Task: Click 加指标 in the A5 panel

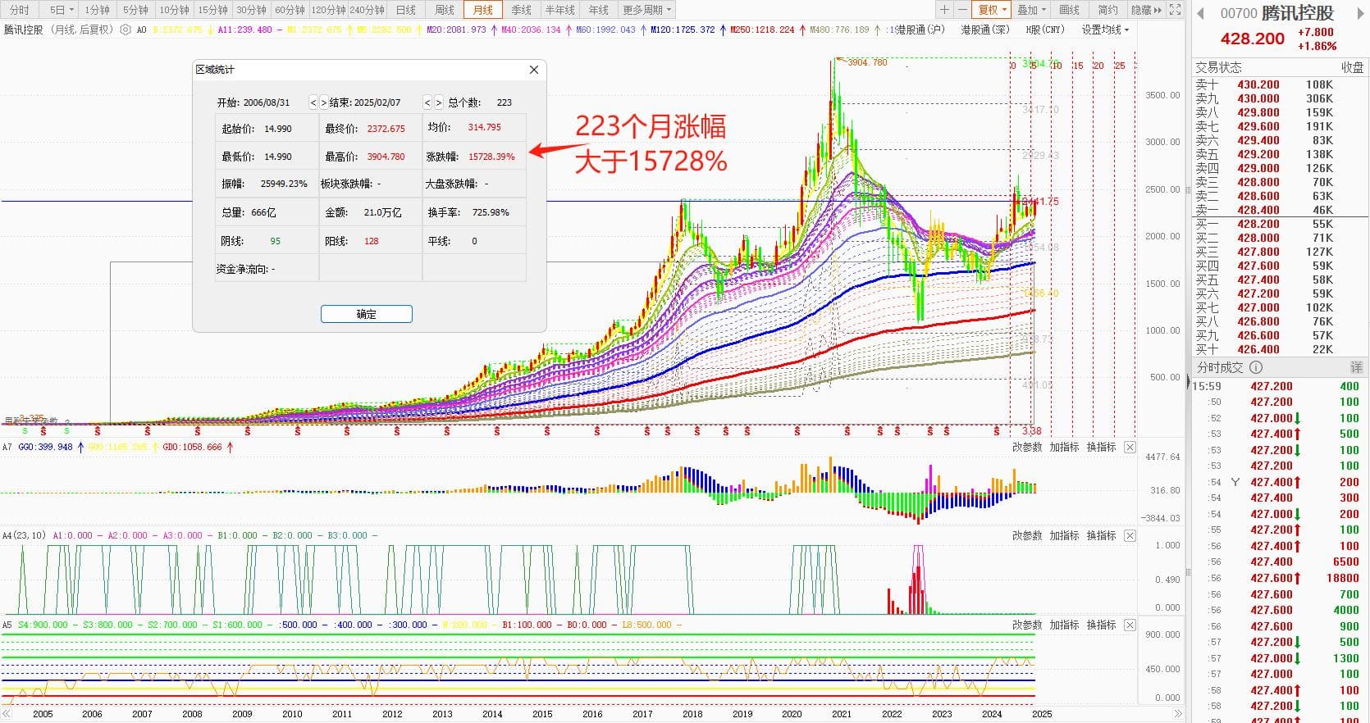Action: pyautogui.click(x=1064, y=625)
